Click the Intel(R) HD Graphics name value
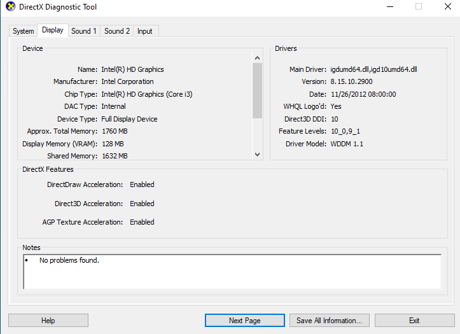This screenshot has height=334, width=460. click(x=132, y=69)
